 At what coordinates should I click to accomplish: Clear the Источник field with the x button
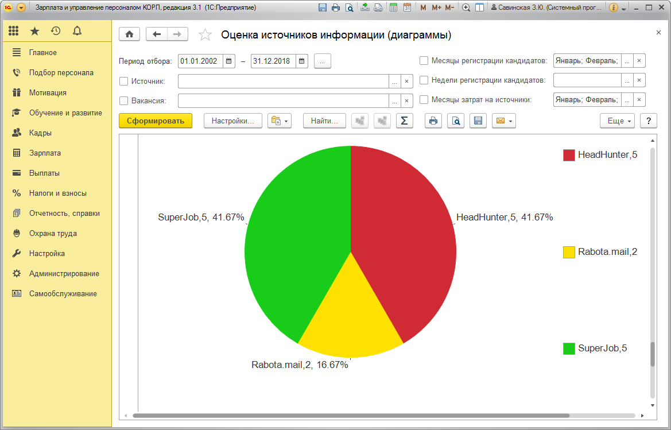pyautogui.click(x=406, y=81)
